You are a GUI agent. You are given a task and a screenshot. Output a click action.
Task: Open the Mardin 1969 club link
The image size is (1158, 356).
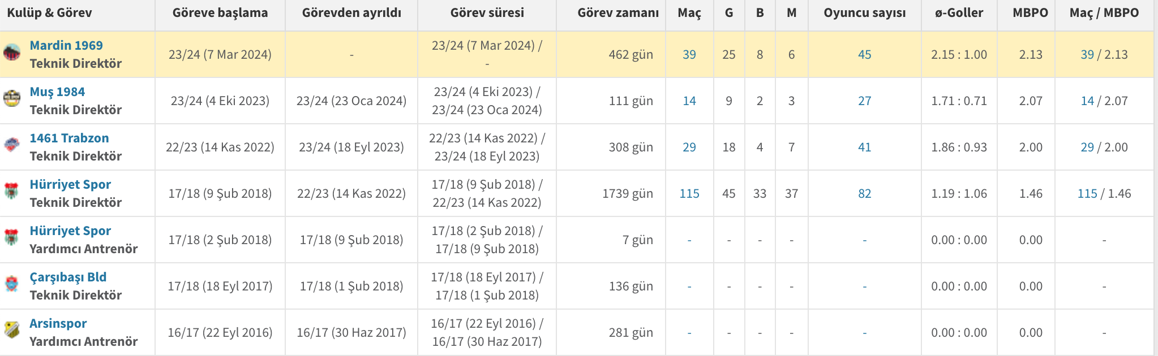pos(66,45)
